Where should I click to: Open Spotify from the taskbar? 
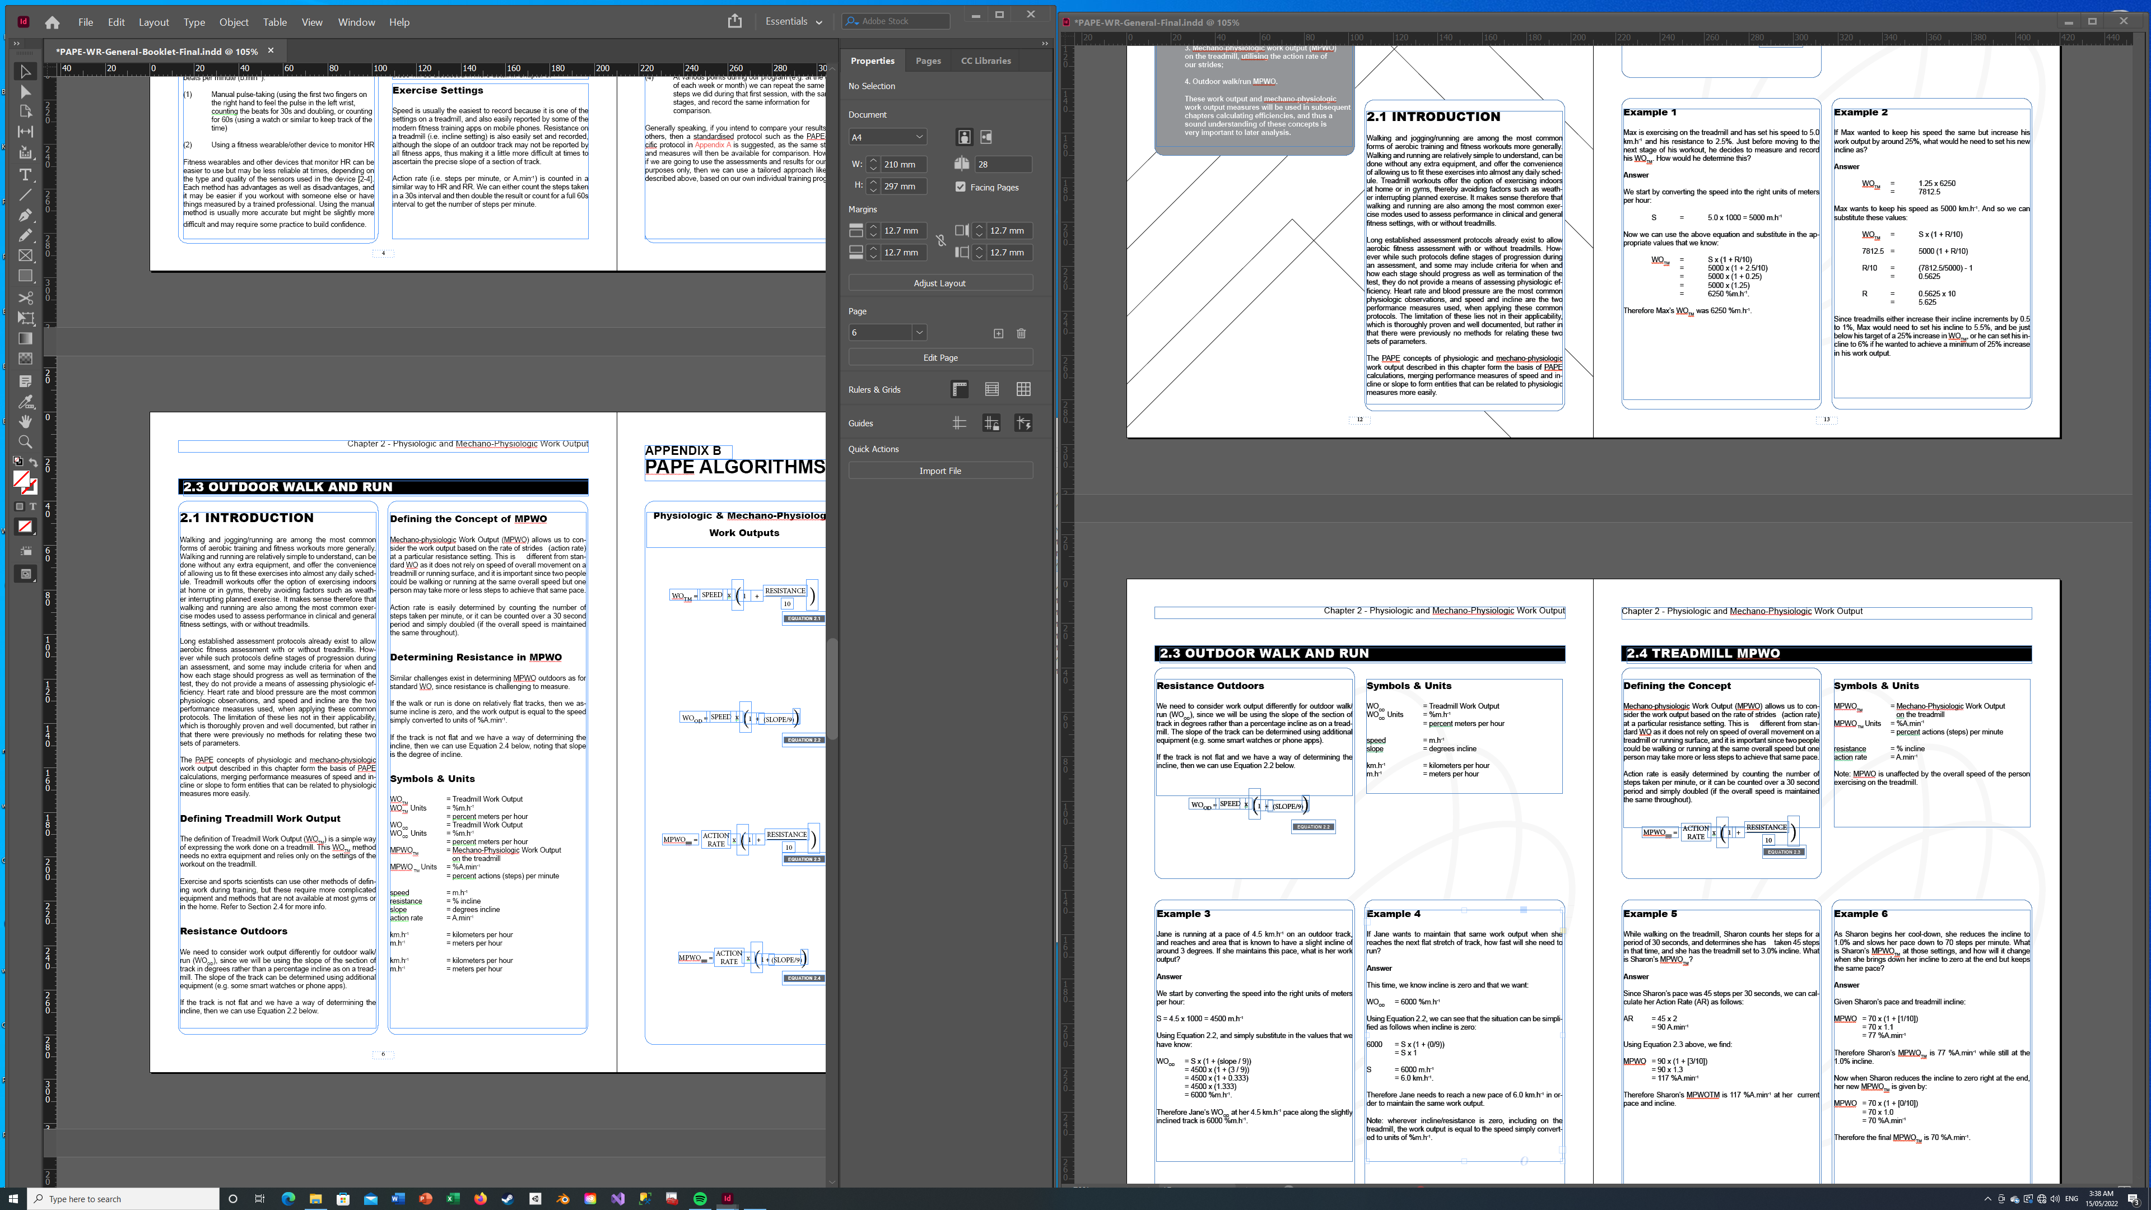click(x=700, y=1198)
